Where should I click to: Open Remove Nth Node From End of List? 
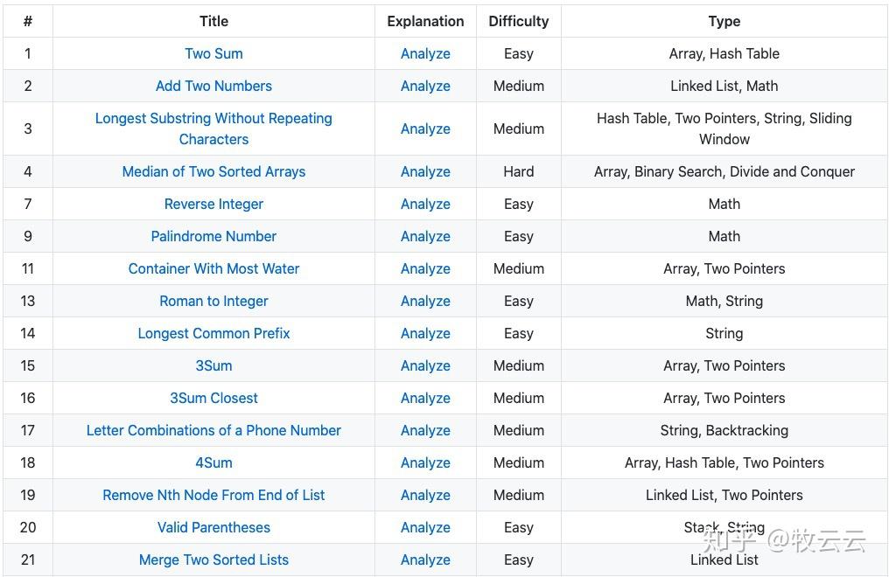213,495
